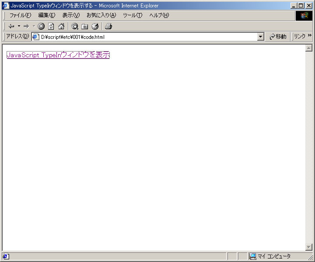This screenshot has height=262, width=315.
Task: Click the Print icon in toolbar
Action: (108, 26)
